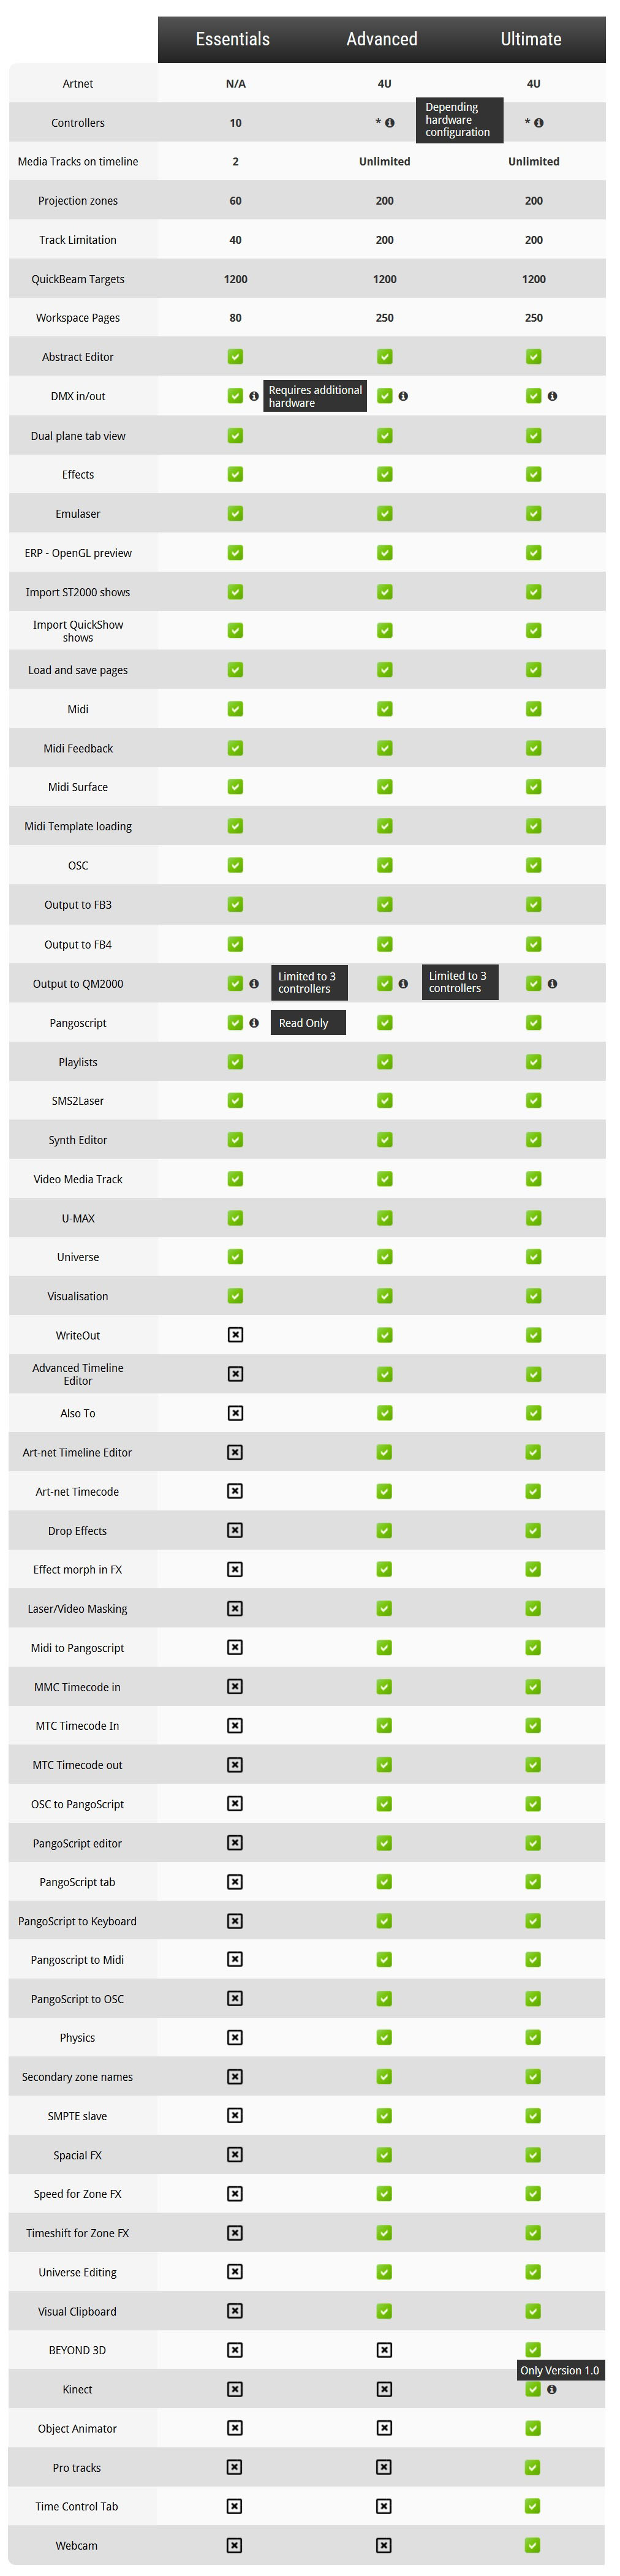Click Ultimate DMX in/out info icon
This screenshot has height=2576, width=620.
[552, 396]
